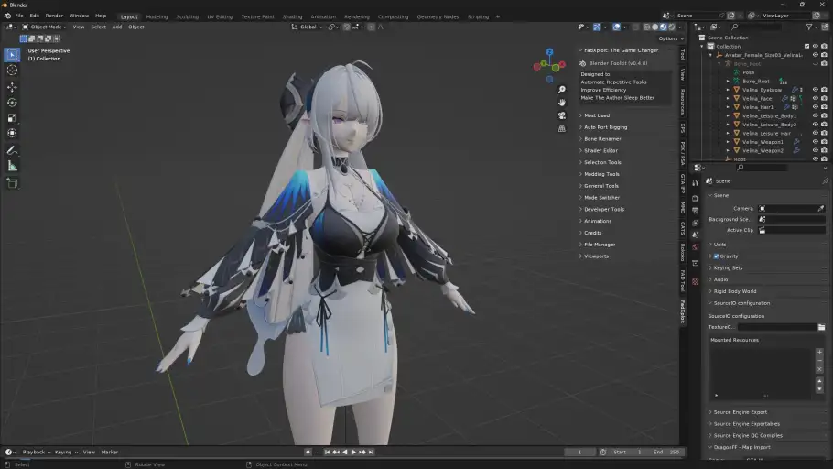Open the Render menu
This screenshot has width=833, height=469.
pos(54,16)
